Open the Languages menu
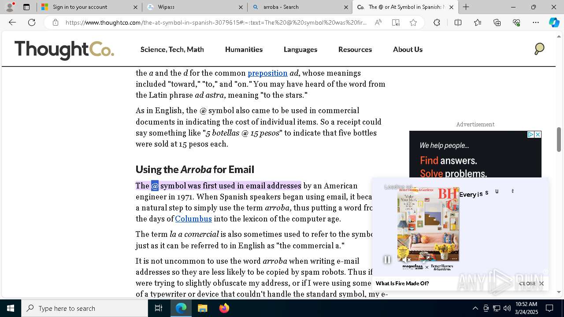The image size is (564, 317). [x=301, y=49]
